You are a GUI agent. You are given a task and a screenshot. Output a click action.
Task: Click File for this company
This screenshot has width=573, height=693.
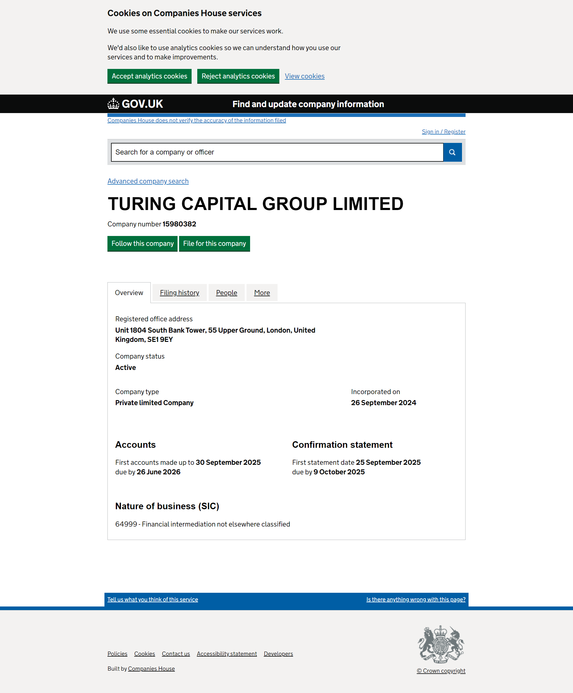pos(215,243)
